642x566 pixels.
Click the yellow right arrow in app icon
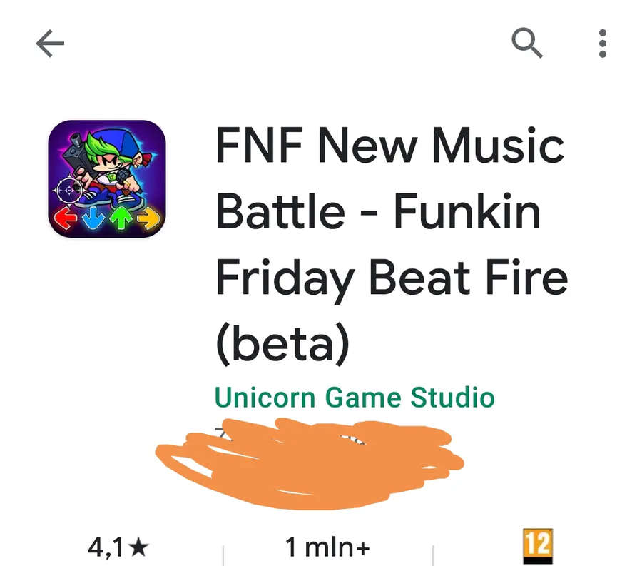coord(148,217)
